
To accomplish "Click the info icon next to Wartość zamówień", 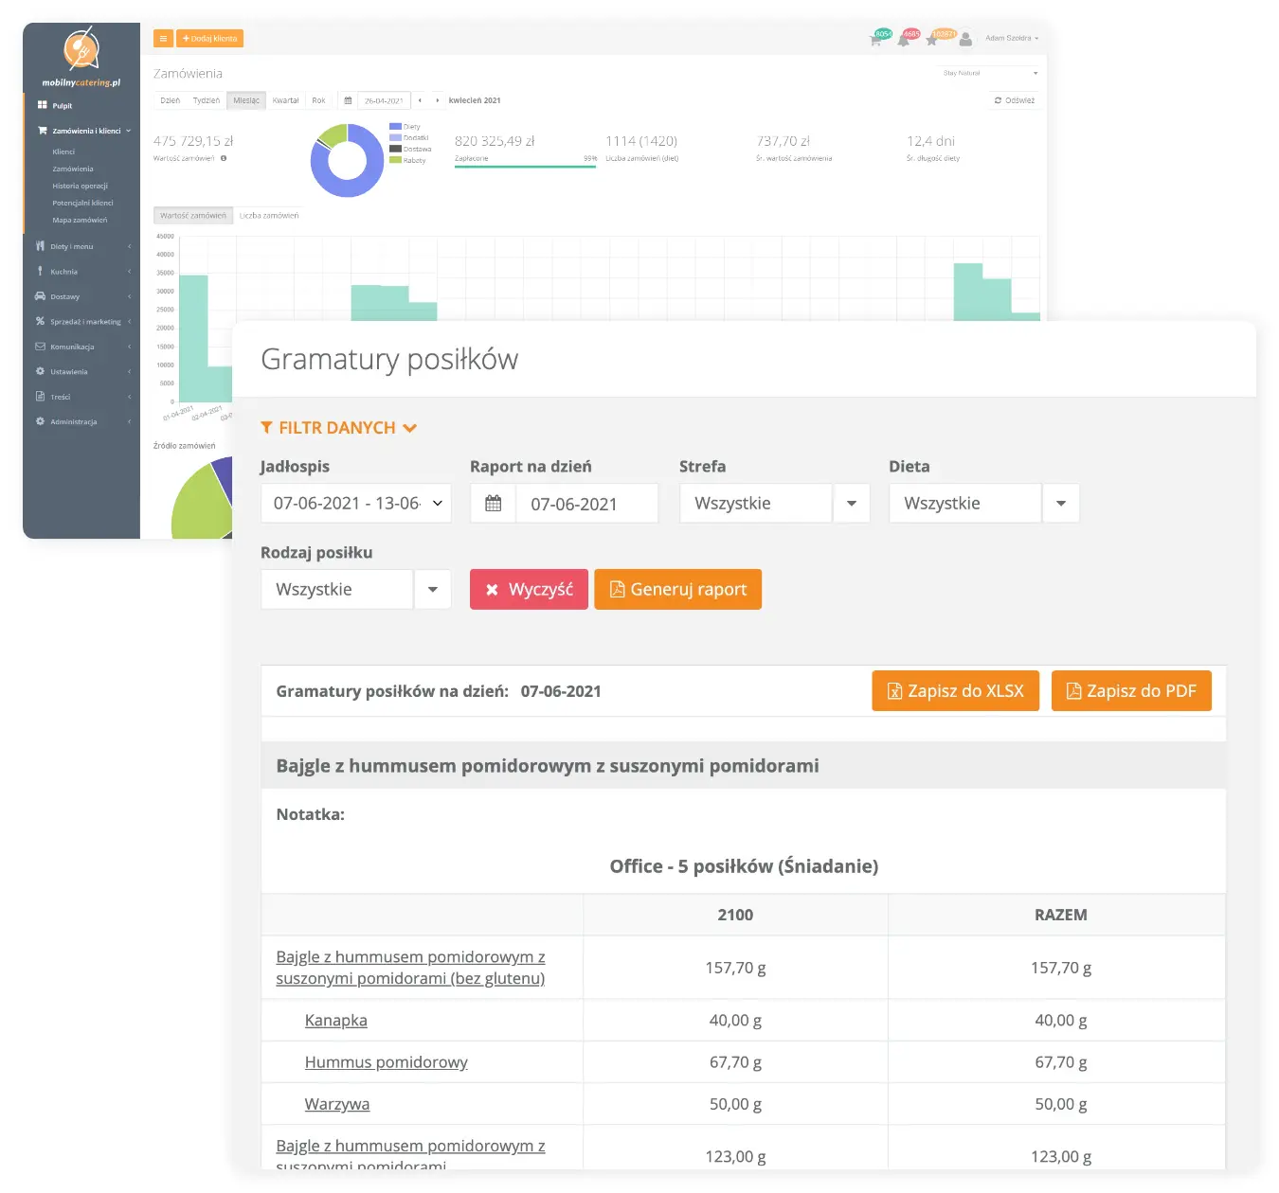I will click(224, 158).
